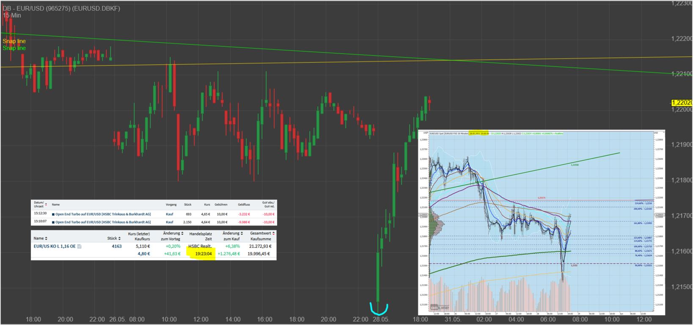693x325 pixels.
Task: Click Kauf in the 15:12:30 row
Action: click(x=169, y=215)
